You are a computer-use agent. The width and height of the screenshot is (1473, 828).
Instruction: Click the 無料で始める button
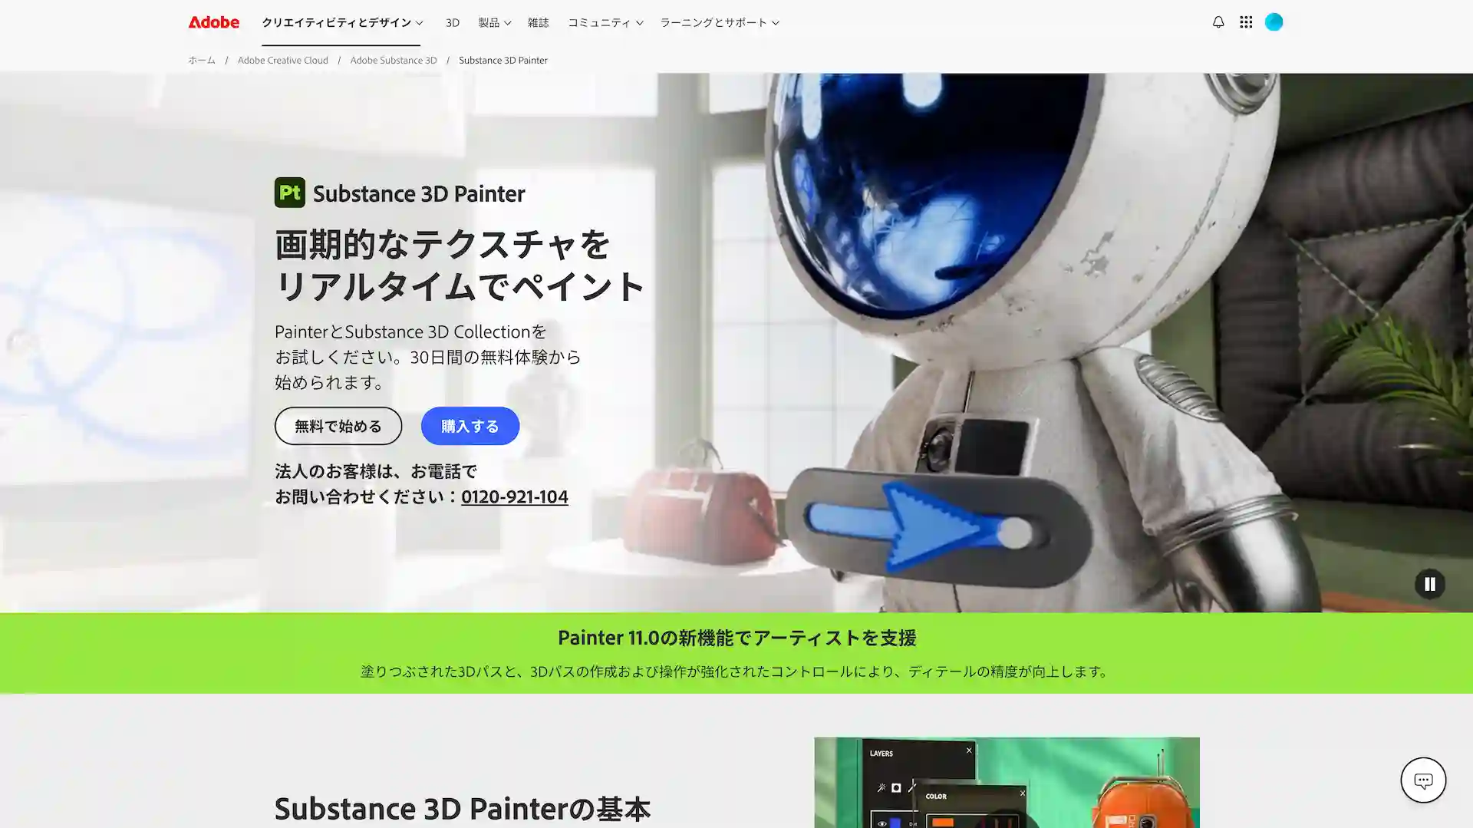pyautogui.click(x=338, y=426)
